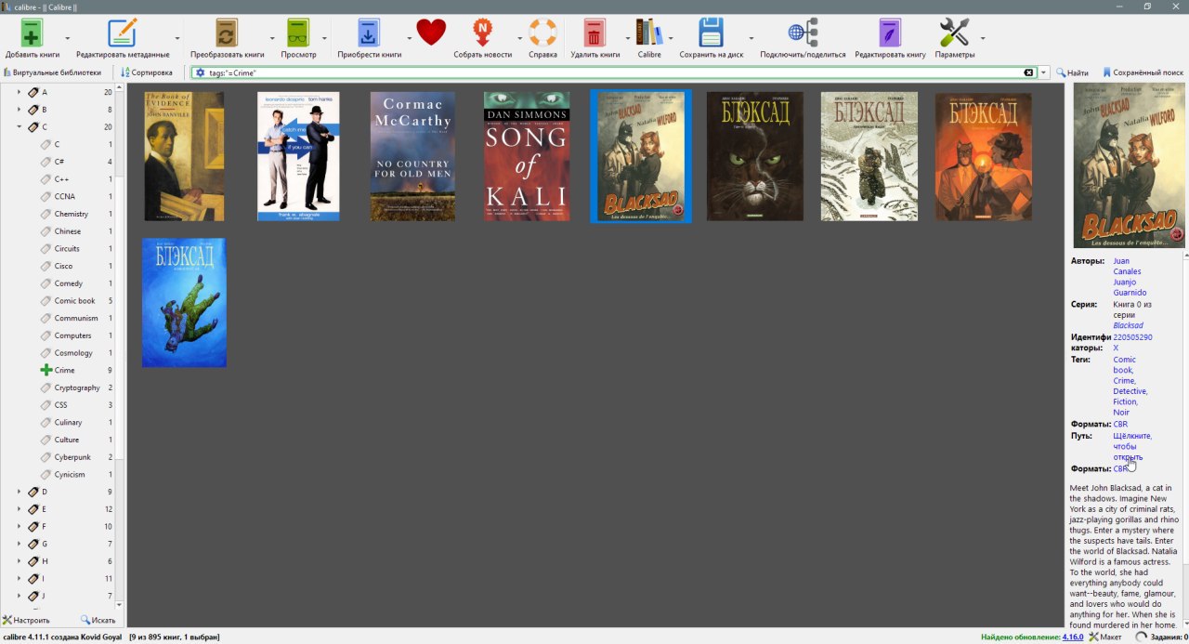Open the dropdown arrow next to Преобразовать книги
This screenshot has width=1189, height=644.
point(272,38)
